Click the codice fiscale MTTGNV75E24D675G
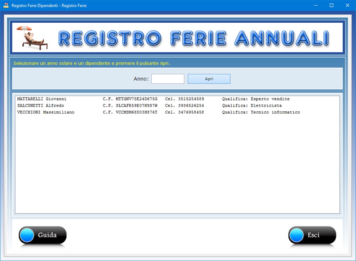 click(136, 99)
